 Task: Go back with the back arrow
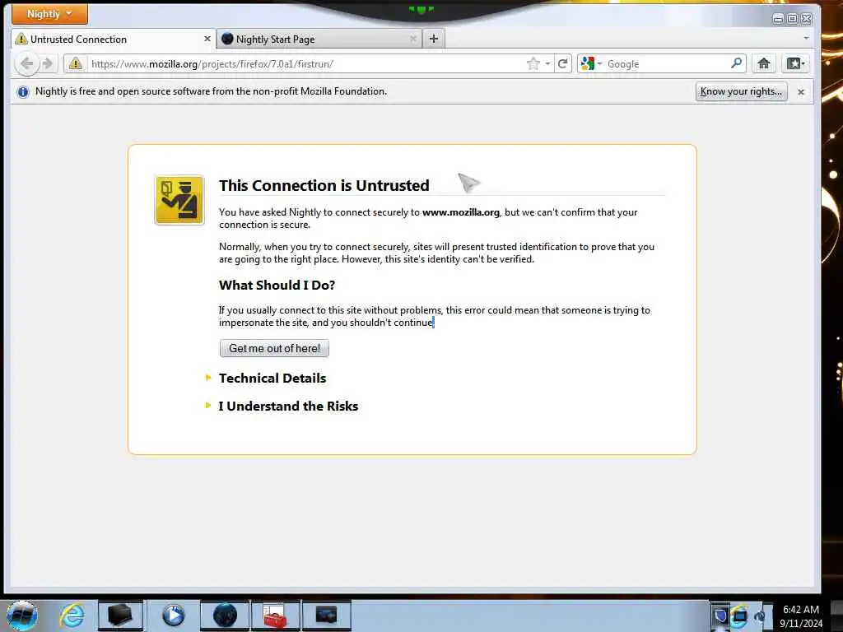click(x=26, y=63)
